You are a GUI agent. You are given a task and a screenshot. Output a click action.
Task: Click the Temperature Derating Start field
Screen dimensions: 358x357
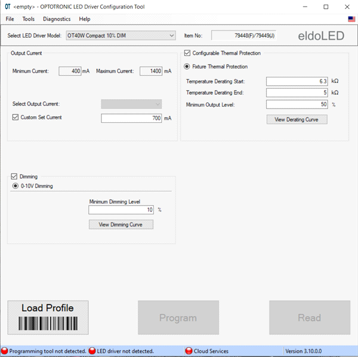pyautogui.click(x=297, y=81)
